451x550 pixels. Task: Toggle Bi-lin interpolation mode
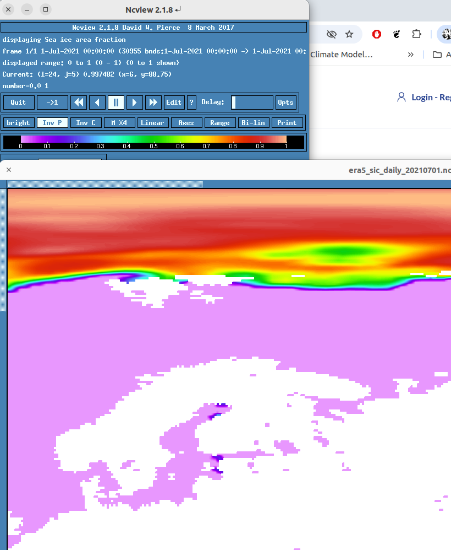pos(254,123)
